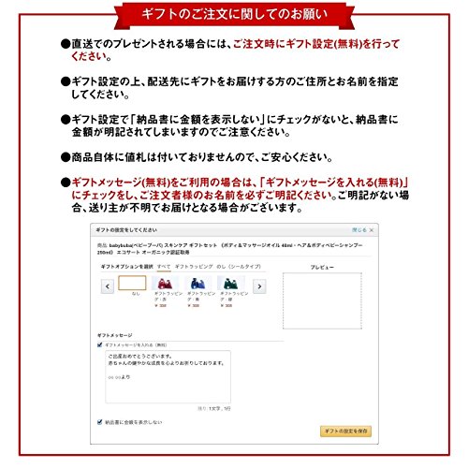Click the right carousel arrow for gift options
The height and width of the screenshot is (468, 468).
[259, 286]
